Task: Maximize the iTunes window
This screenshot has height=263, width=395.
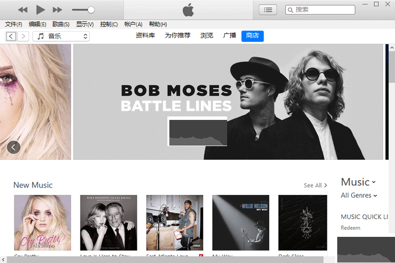Action: [x=376, y=4]
